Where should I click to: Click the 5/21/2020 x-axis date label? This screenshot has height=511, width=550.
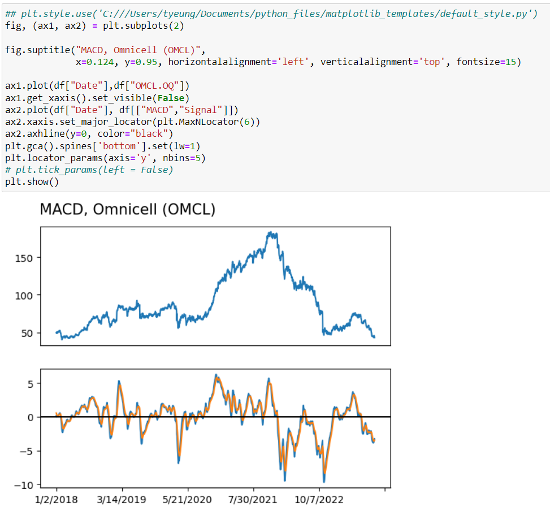[x=188, y=500]
